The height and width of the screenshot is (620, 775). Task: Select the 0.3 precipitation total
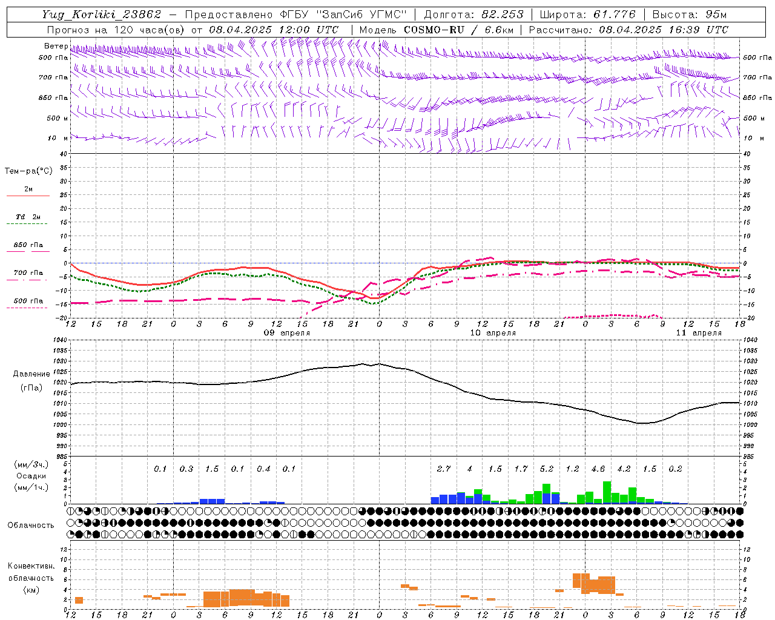[186, 469]
